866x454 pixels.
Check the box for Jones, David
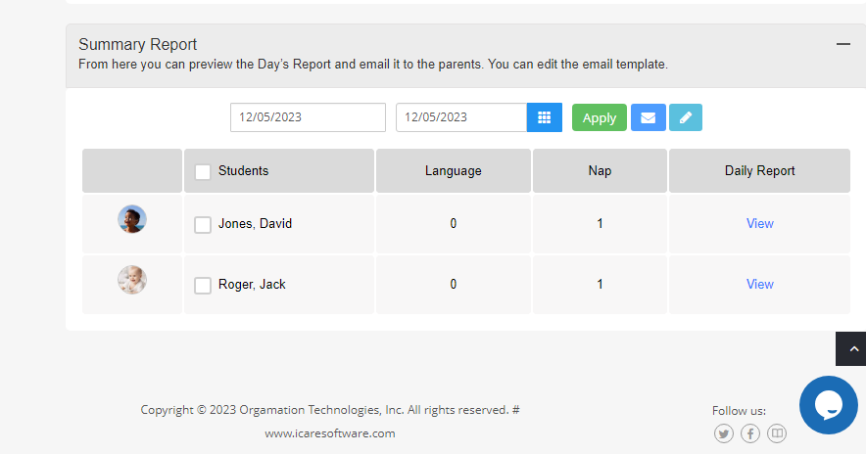(x=203, y=224)
